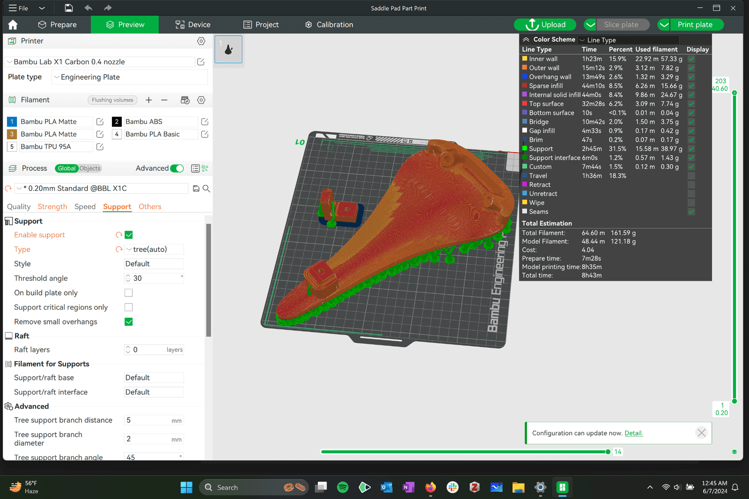Edit the Bambu Lab X1 Carbon printer preset
The height and width of the screenshot is (499, 749).
click(x=201, y=62)
